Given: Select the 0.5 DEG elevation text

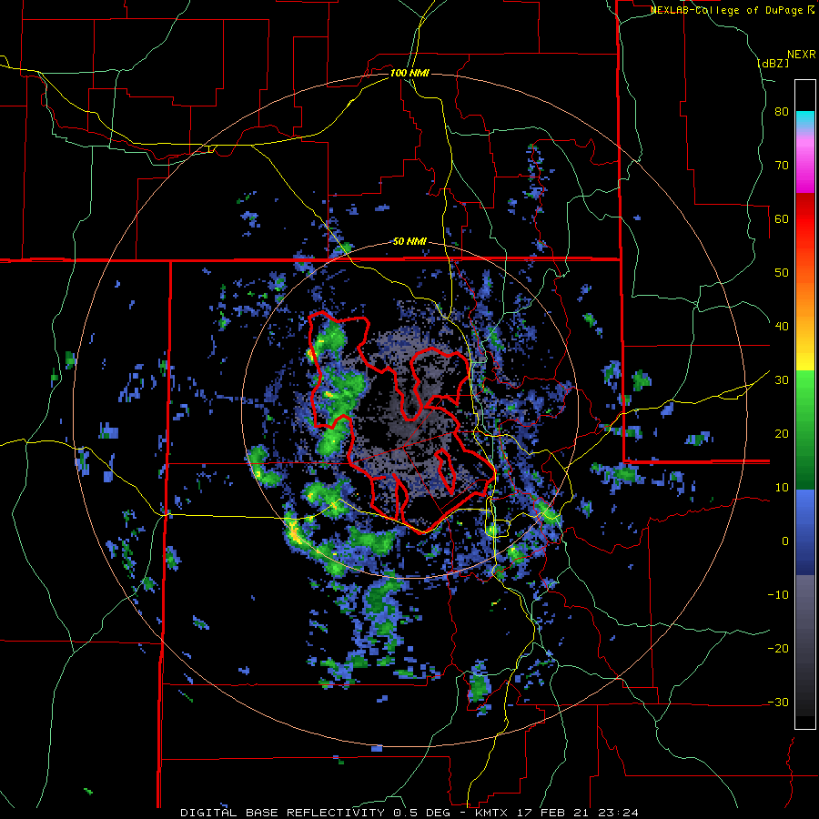Looking at the screenshot, I should pos(424,813).
